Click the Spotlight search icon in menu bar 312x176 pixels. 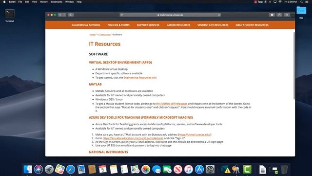pos(302,2)
